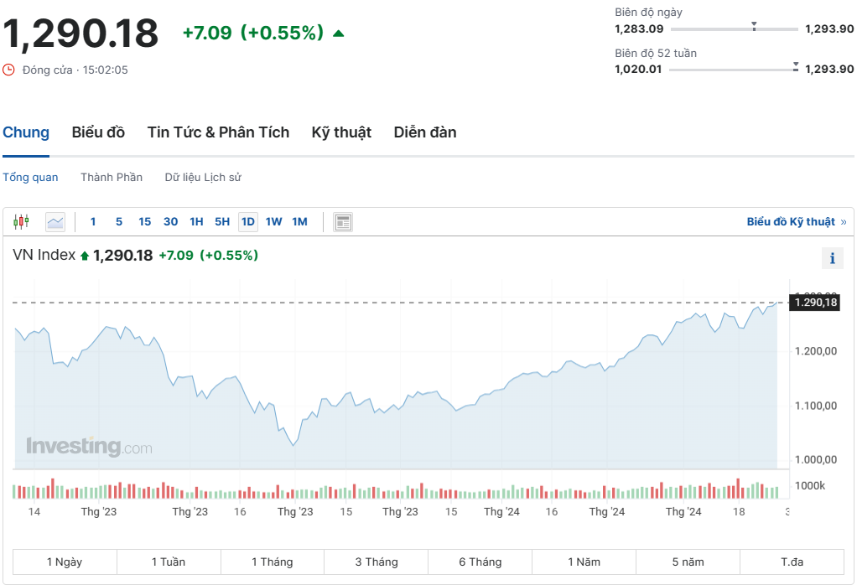Select the 5H chart interval
The width and height of the screenshot is (857, 585).
tap(222, 222)
